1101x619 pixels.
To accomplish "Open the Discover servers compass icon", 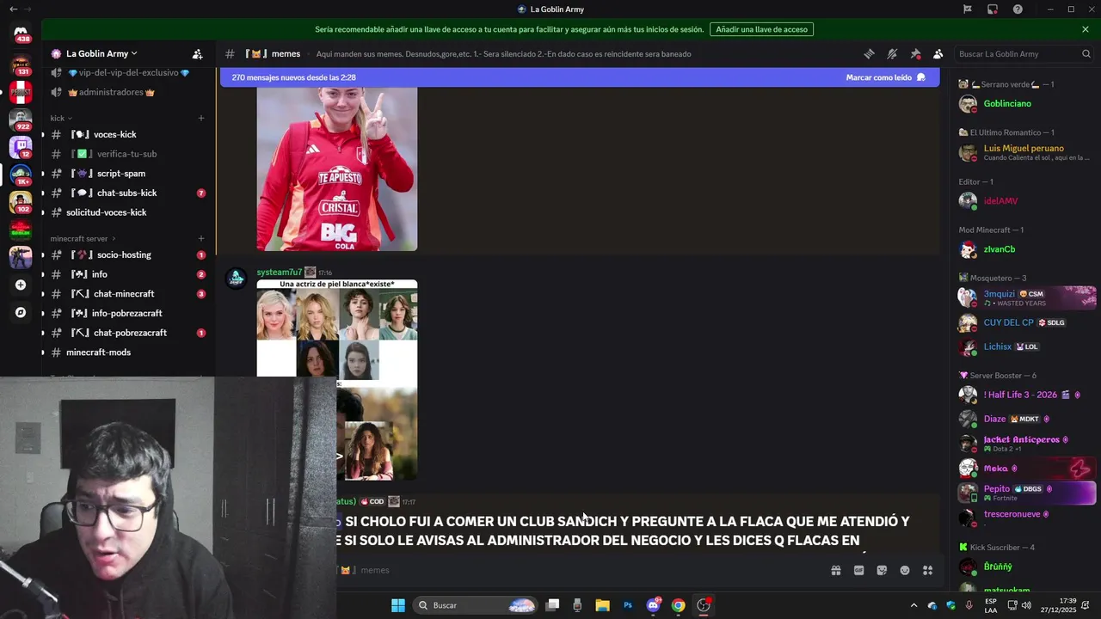I will pyautogui.click(x=21, y=313).
